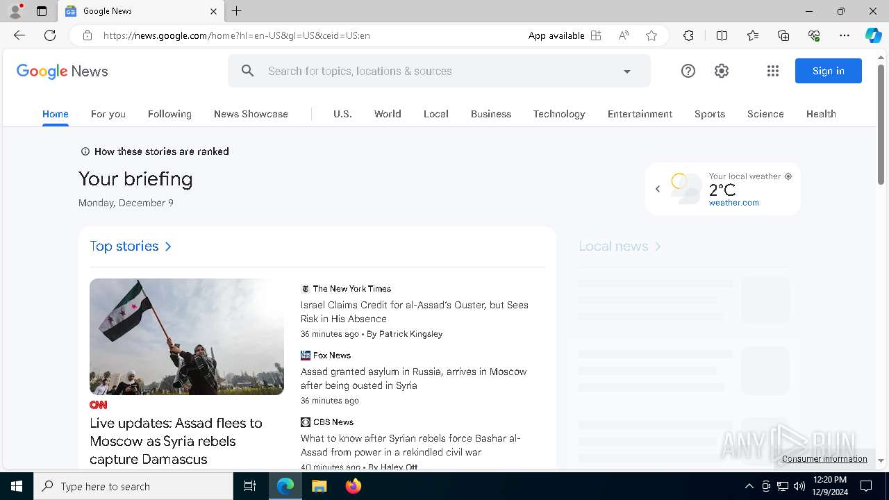Click page vertical scrollbar thumb
The height and width of the screenshot is (500, 889).
[881, 123]
